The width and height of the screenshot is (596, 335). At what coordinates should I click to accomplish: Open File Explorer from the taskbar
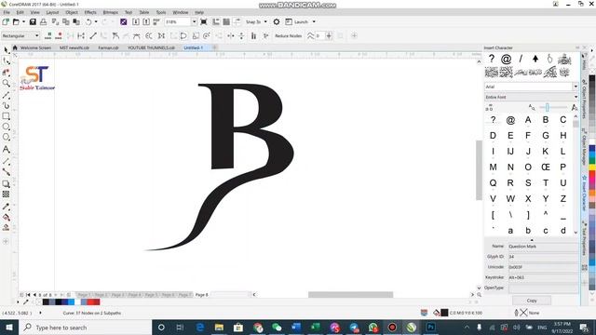point(219,327)
